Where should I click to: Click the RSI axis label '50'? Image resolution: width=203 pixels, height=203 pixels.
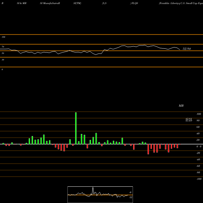[3, 53]
